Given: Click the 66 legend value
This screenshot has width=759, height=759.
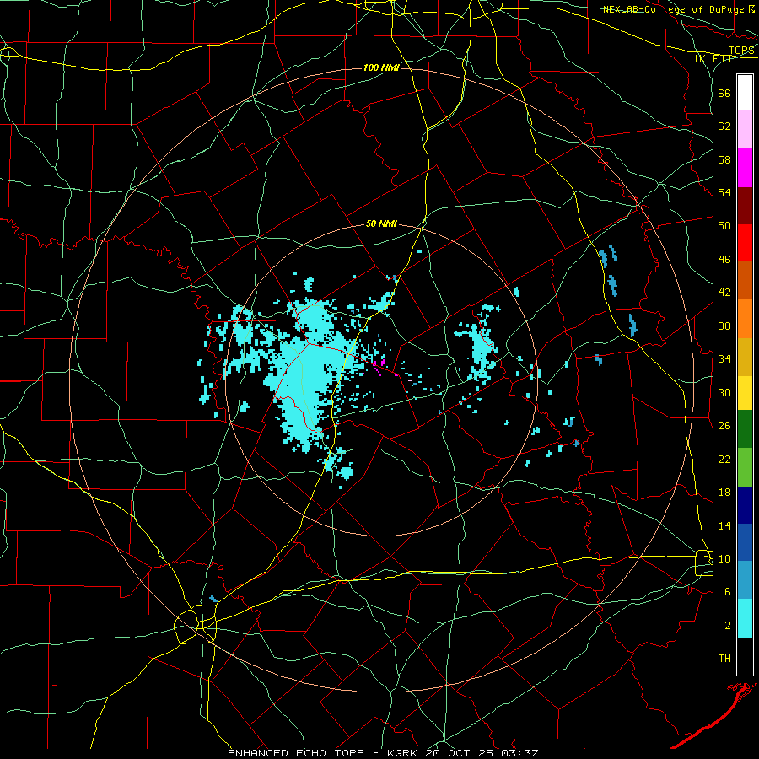Looking at the screenshot, I should (x=724, y=93).
